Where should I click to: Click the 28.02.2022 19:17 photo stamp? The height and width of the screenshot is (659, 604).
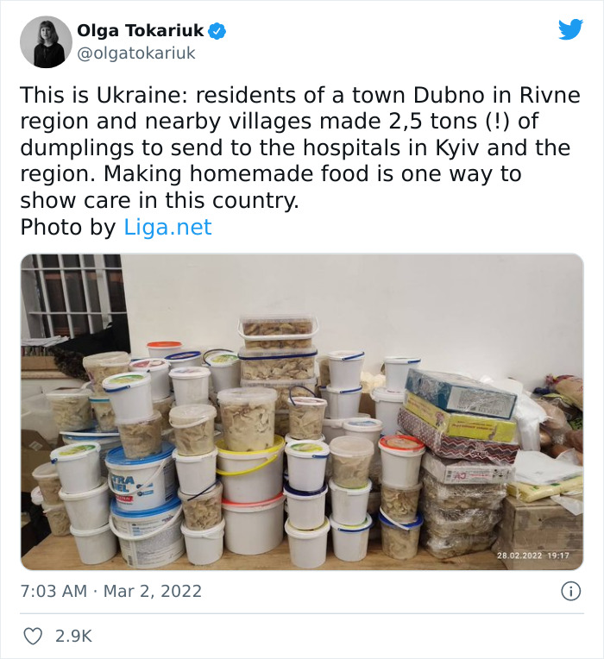pyautogui.click(x=533, y=555)
